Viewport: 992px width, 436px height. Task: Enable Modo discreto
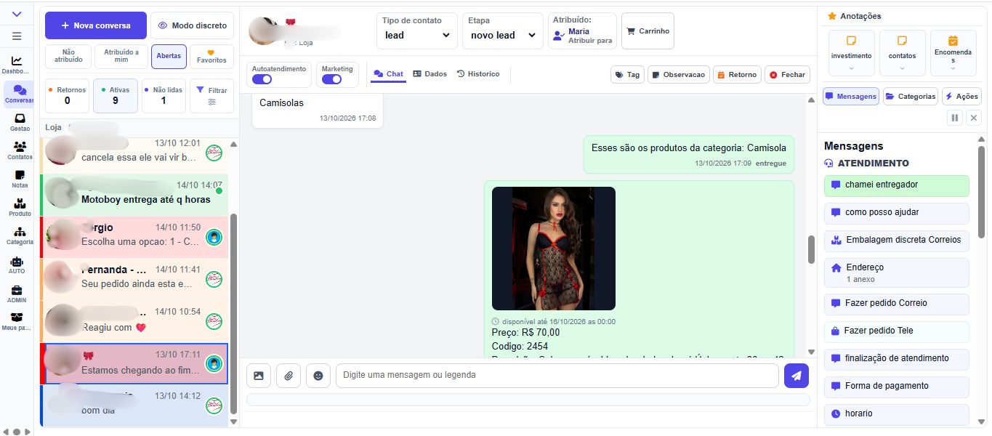[x=193, y=25]
